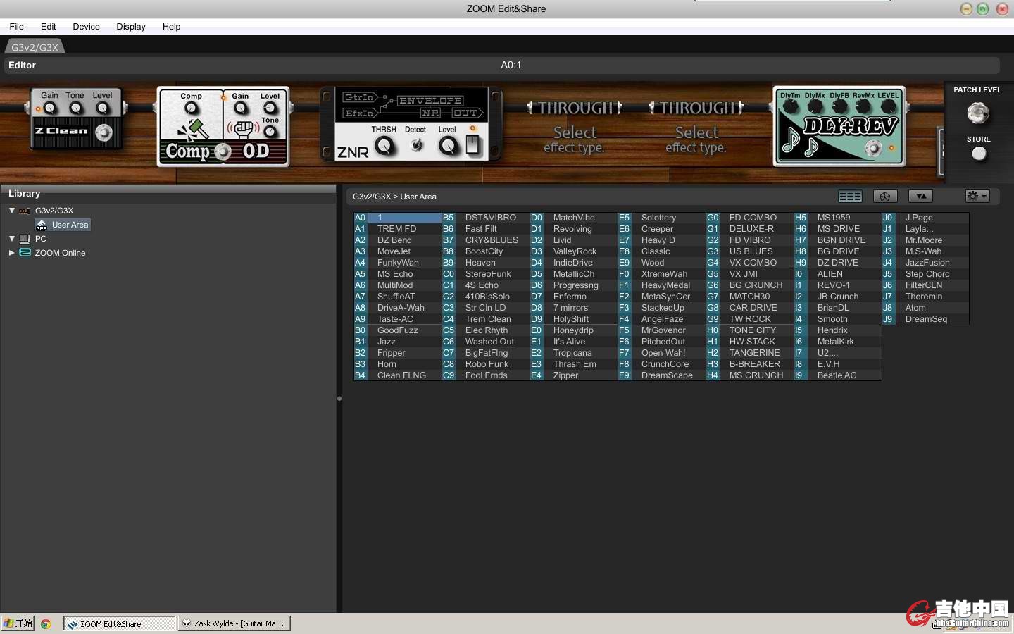This screenshot has height=634, width=1014.
Task: Click the G3v2/G3X breadcrumb path
Action: [x=372, y=197]
